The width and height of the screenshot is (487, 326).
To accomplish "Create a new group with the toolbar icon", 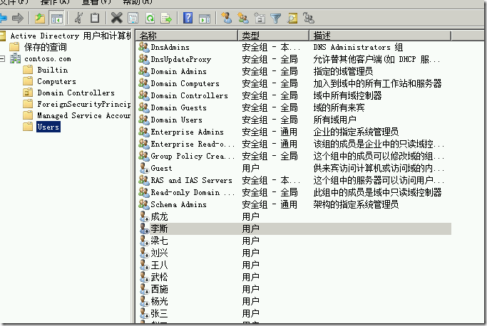I will 243,19.
